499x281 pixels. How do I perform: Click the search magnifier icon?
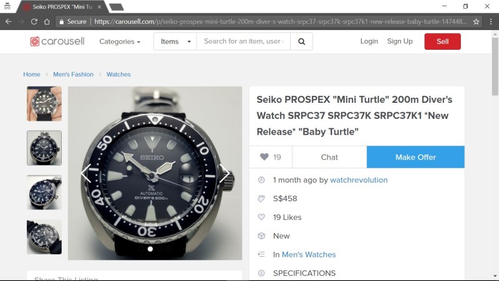coord(301,42)
